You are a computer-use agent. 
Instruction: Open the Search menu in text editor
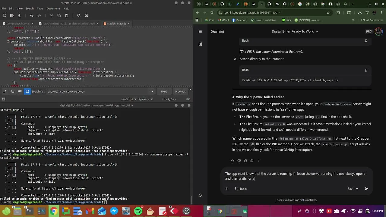[30, 8]
